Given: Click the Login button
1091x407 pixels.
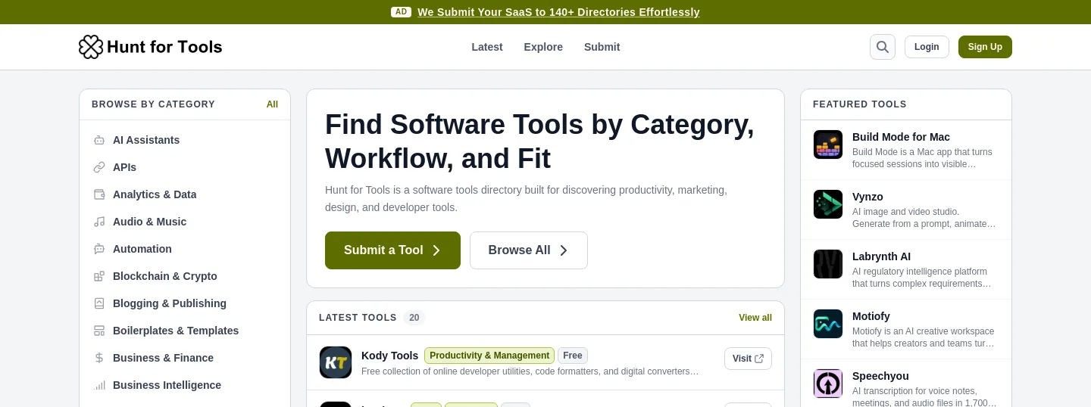Looking at the screenshot, I should [x=927, y=47].
